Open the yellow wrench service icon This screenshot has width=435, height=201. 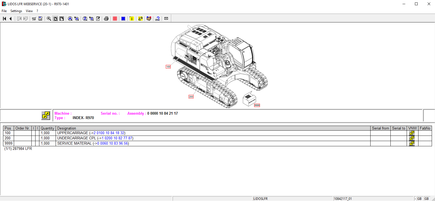140,19
